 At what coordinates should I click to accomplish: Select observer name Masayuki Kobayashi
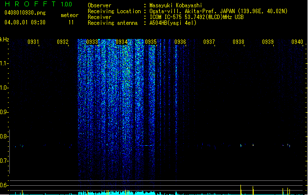[176, 5]
